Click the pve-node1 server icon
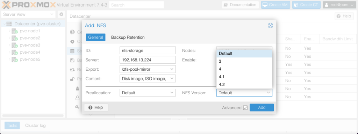358x134 pixels. coord(15,31)
